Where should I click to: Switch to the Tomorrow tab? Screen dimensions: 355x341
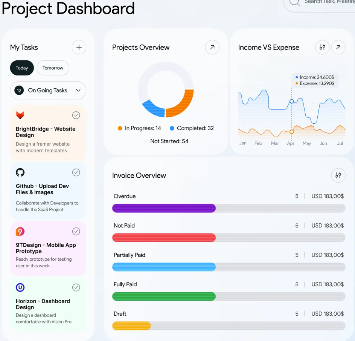click(x=53, y=68)
